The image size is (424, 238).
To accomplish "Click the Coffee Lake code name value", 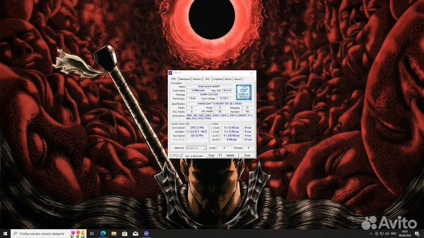I will click(x=198, y=90).
